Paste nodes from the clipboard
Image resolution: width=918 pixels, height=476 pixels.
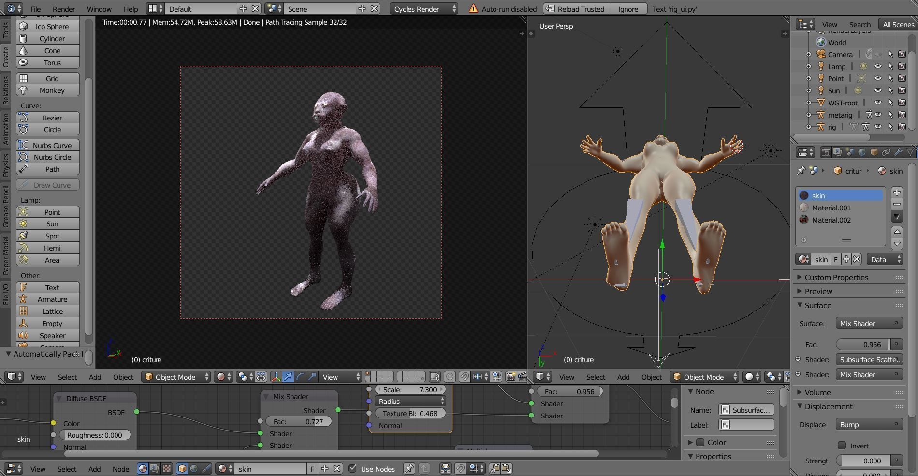coord(507,468)
